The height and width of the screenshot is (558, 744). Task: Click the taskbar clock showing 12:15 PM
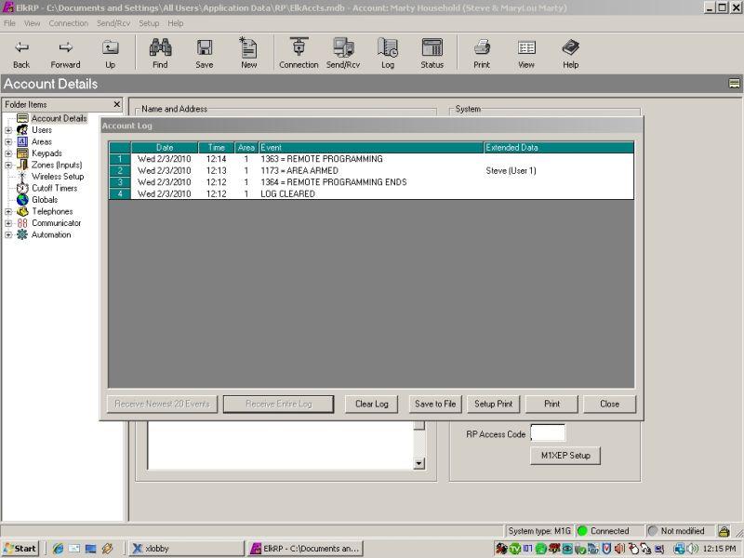point(719,549)
